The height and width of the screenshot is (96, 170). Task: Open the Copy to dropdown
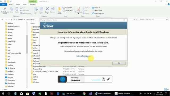[x=41, y=11]
